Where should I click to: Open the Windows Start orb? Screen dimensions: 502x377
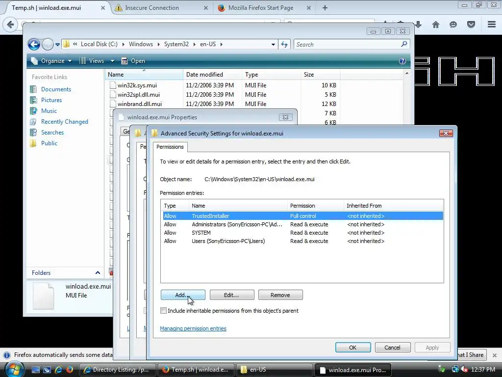click(x=14, y=370)
